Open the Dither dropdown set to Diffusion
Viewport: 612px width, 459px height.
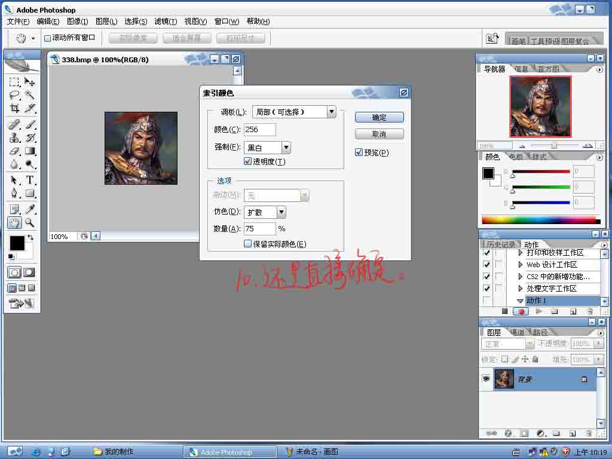point(281,212)
